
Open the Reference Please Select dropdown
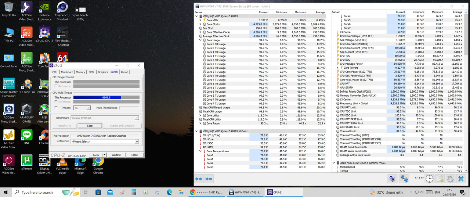coord(105,141)
